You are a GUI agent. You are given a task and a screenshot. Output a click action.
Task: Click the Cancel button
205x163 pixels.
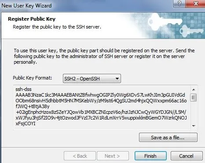pyautogui.click(x=187, y=156)
